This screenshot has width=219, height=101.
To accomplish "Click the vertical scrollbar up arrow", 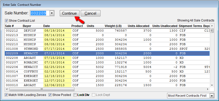I will point(212,26).
